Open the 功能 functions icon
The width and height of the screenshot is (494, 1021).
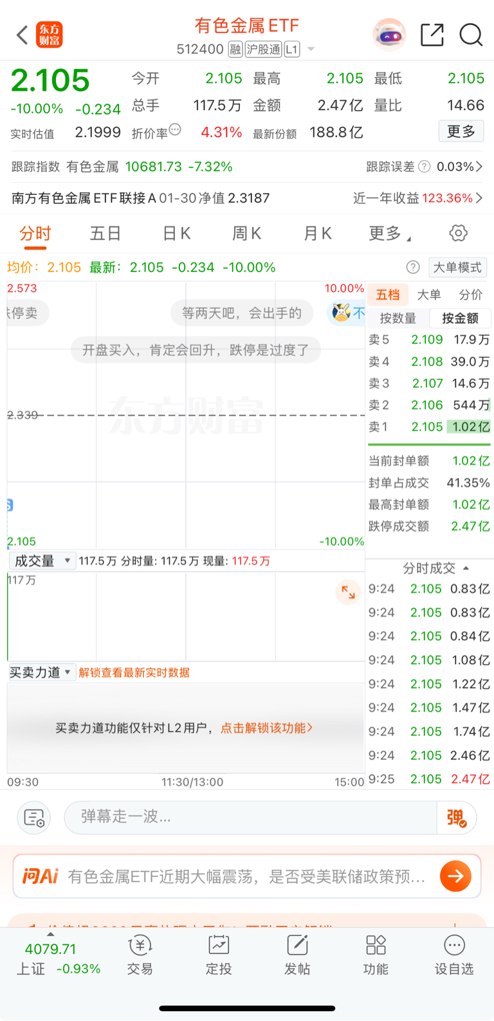pos(376,955)
